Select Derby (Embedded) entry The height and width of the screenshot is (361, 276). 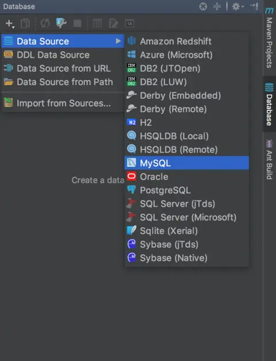tap(187, 95)
